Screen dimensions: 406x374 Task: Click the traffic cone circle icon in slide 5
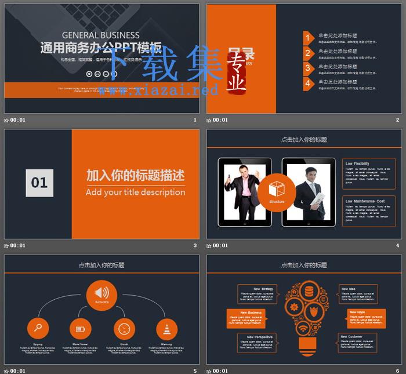point(167,329)
